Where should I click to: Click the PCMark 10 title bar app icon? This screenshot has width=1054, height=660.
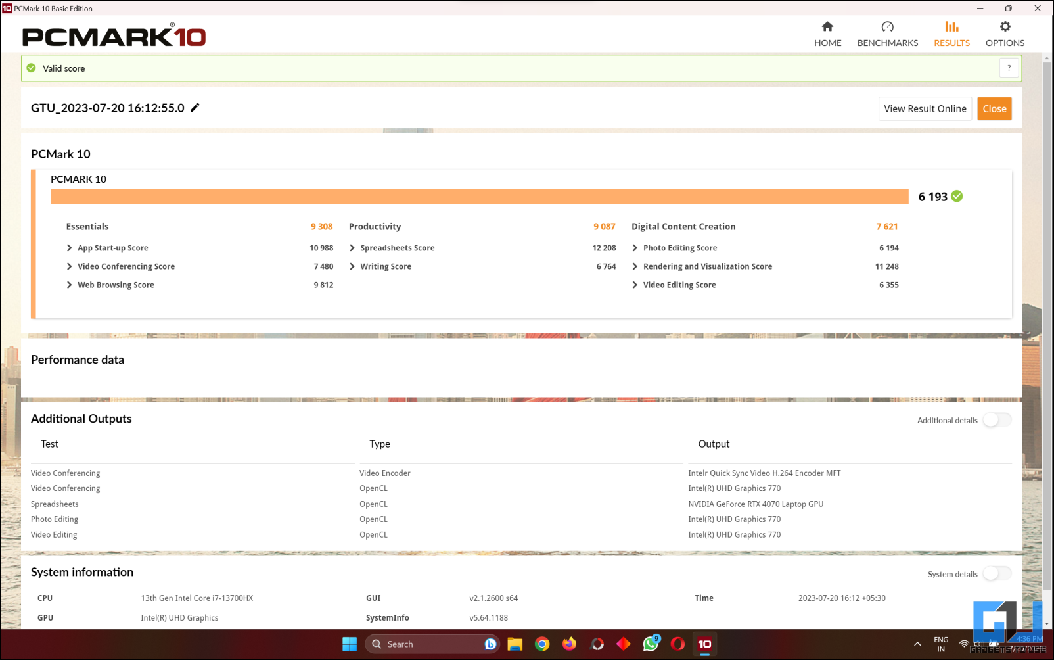tap(7, 9)
